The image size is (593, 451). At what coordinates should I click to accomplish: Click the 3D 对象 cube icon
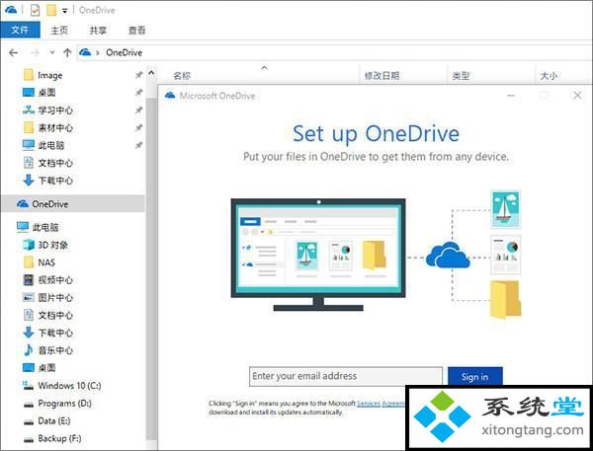point(29,245)
